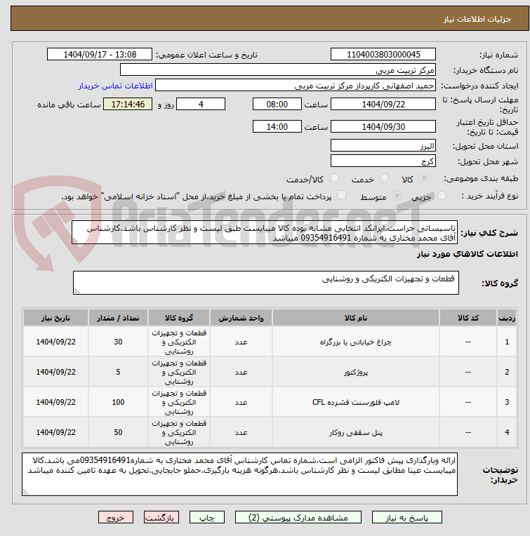Click quantity cell '50'
This screenshot has width=530, height=536.
point(118,432)
